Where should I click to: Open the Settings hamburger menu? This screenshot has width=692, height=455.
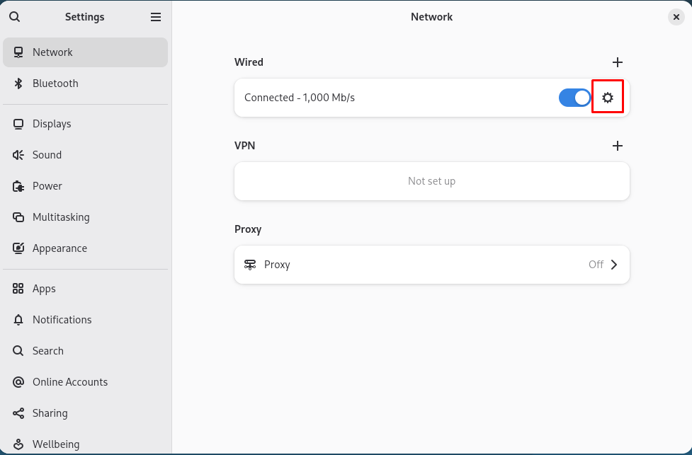(x=156, y=17)
